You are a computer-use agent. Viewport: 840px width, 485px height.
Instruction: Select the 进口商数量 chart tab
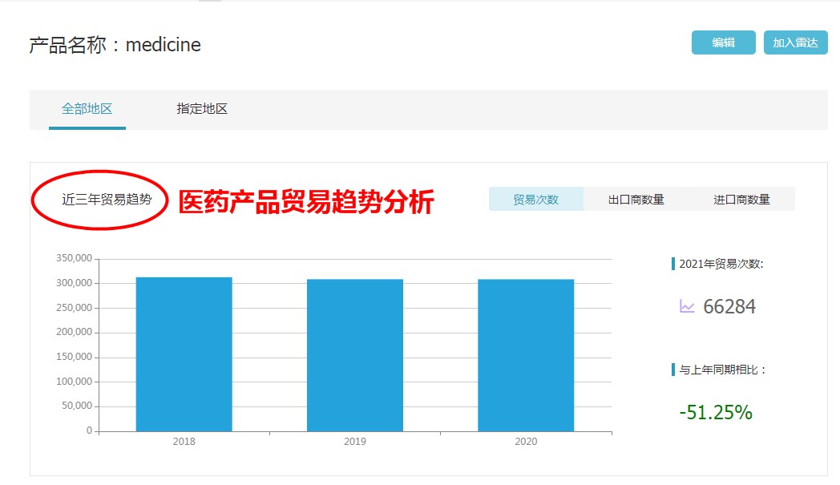coord(741,200)
